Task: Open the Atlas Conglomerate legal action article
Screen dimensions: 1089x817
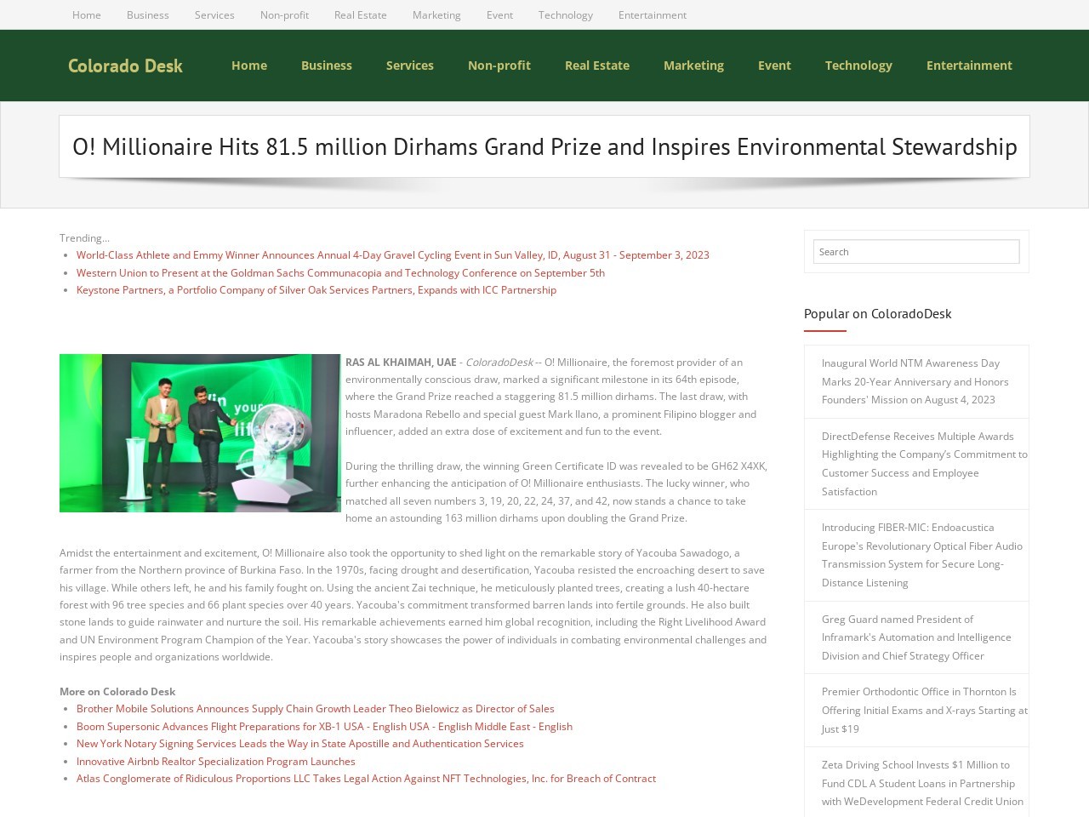Action: (366, 779)
